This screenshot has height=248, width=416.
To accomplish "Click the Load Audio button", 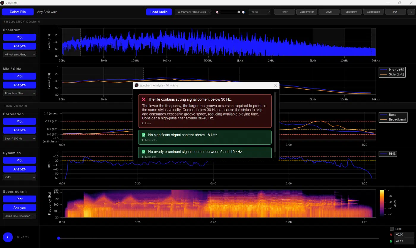I will pyautogui.click(x=159, y=12).
